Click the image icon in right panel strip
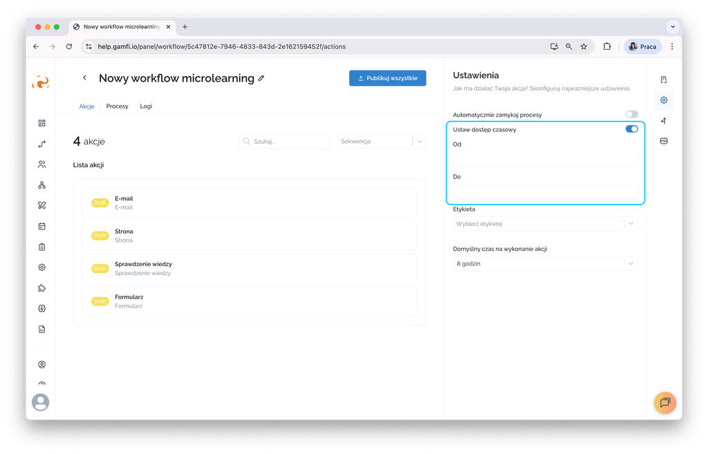 tap(664, 141)
